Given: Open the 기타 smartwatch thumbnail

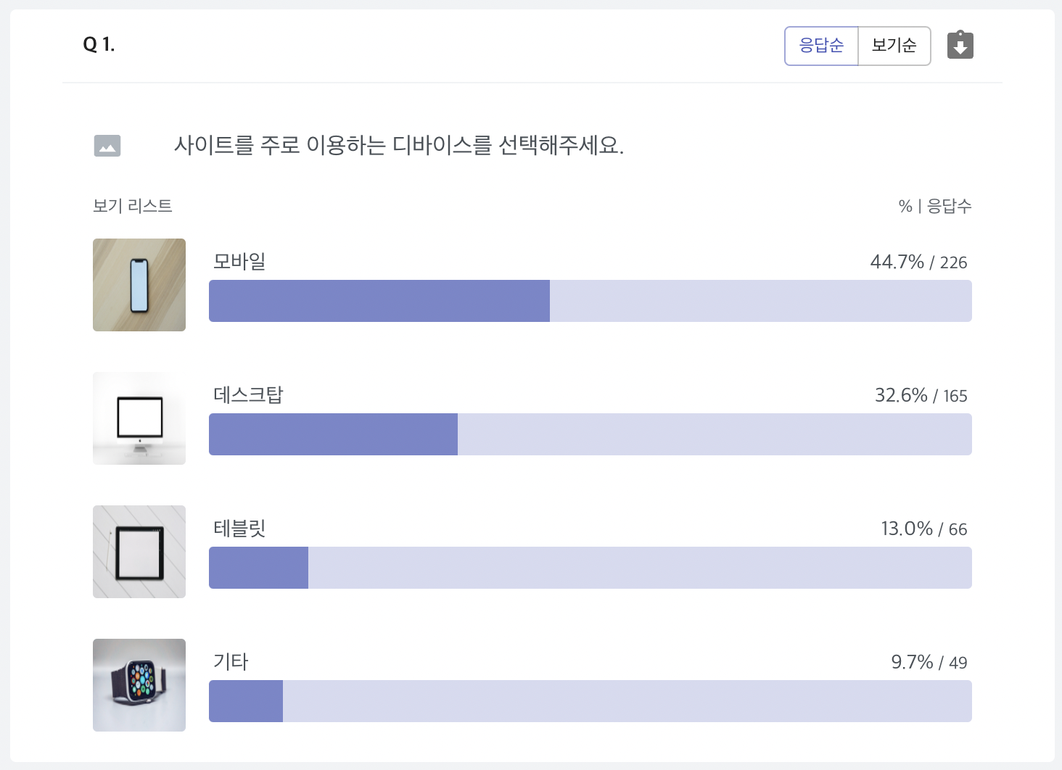Looking at the screenshot, I should 139,685.
